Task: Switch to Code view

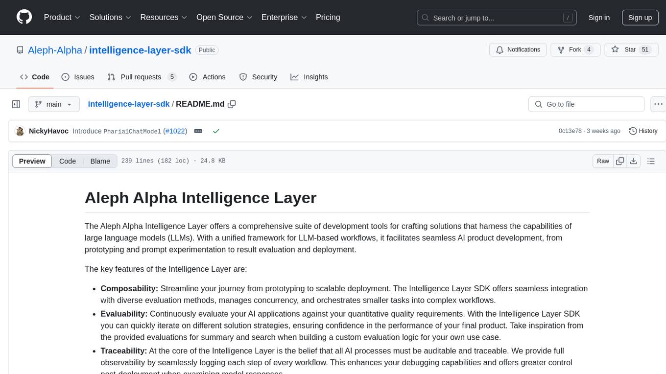Action: 68,161
